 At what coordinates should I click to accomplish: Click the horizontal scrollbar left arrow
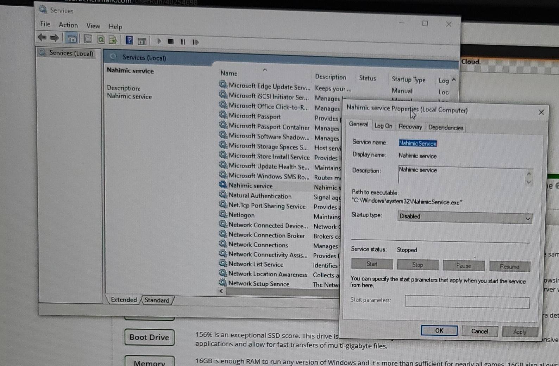tap(221, 291)
